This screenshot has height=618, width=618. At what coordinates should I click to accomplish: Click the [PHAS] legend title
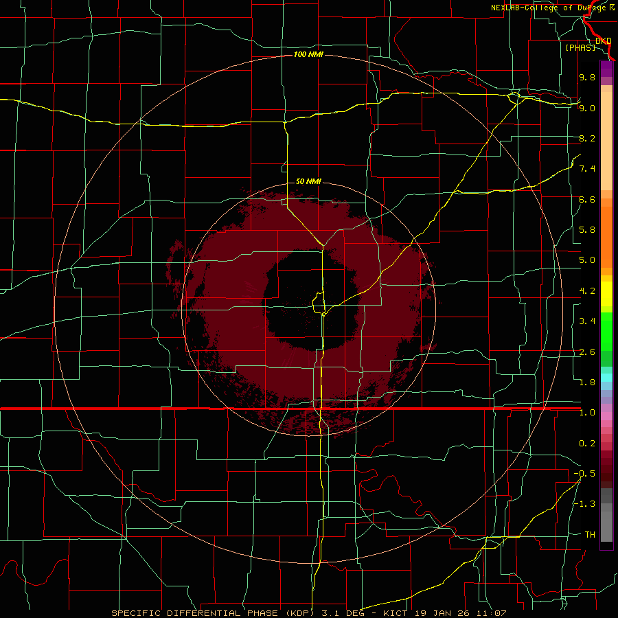click(x=580, y=47)
